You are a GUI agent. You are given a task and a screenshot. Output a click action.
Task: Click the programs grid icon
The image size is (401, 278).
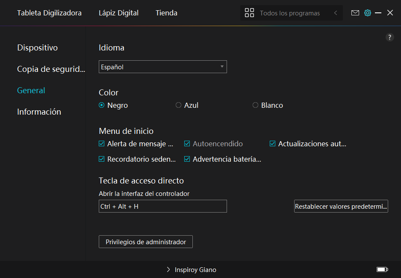click(x=249, y=13)
